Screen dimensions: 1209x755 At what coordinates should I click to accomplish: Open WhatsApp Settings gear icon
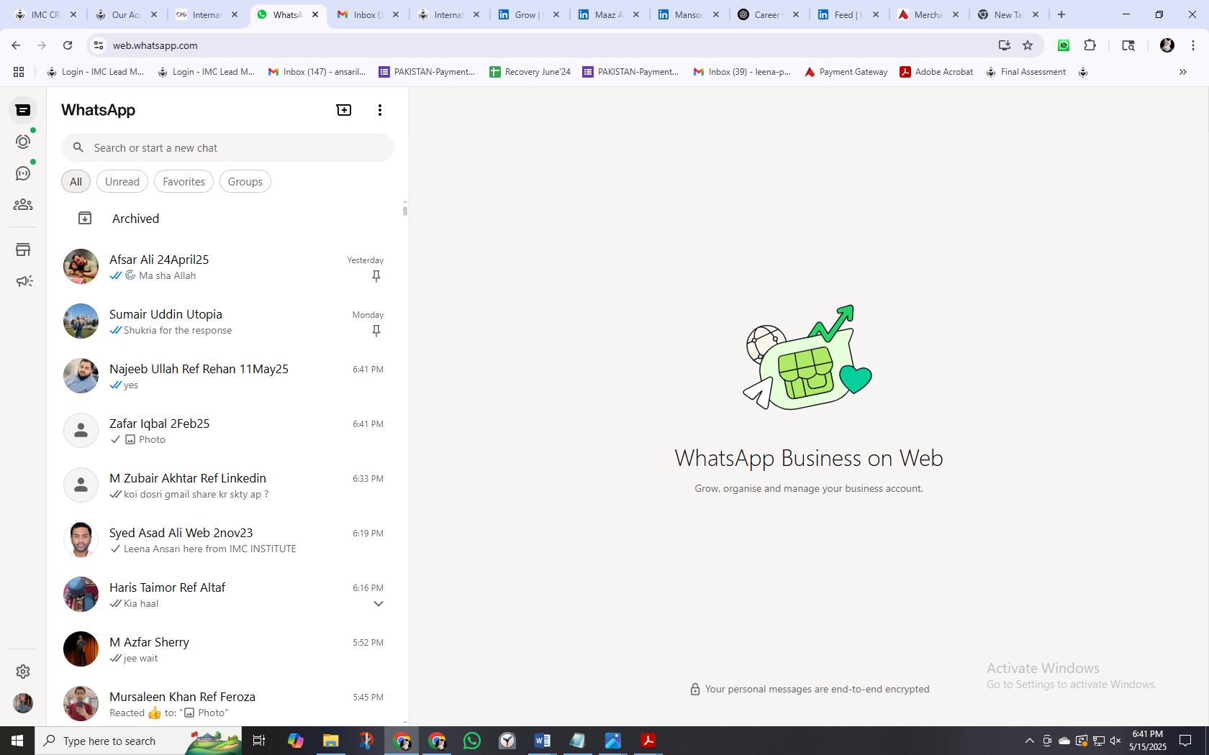tap(23, 672)
